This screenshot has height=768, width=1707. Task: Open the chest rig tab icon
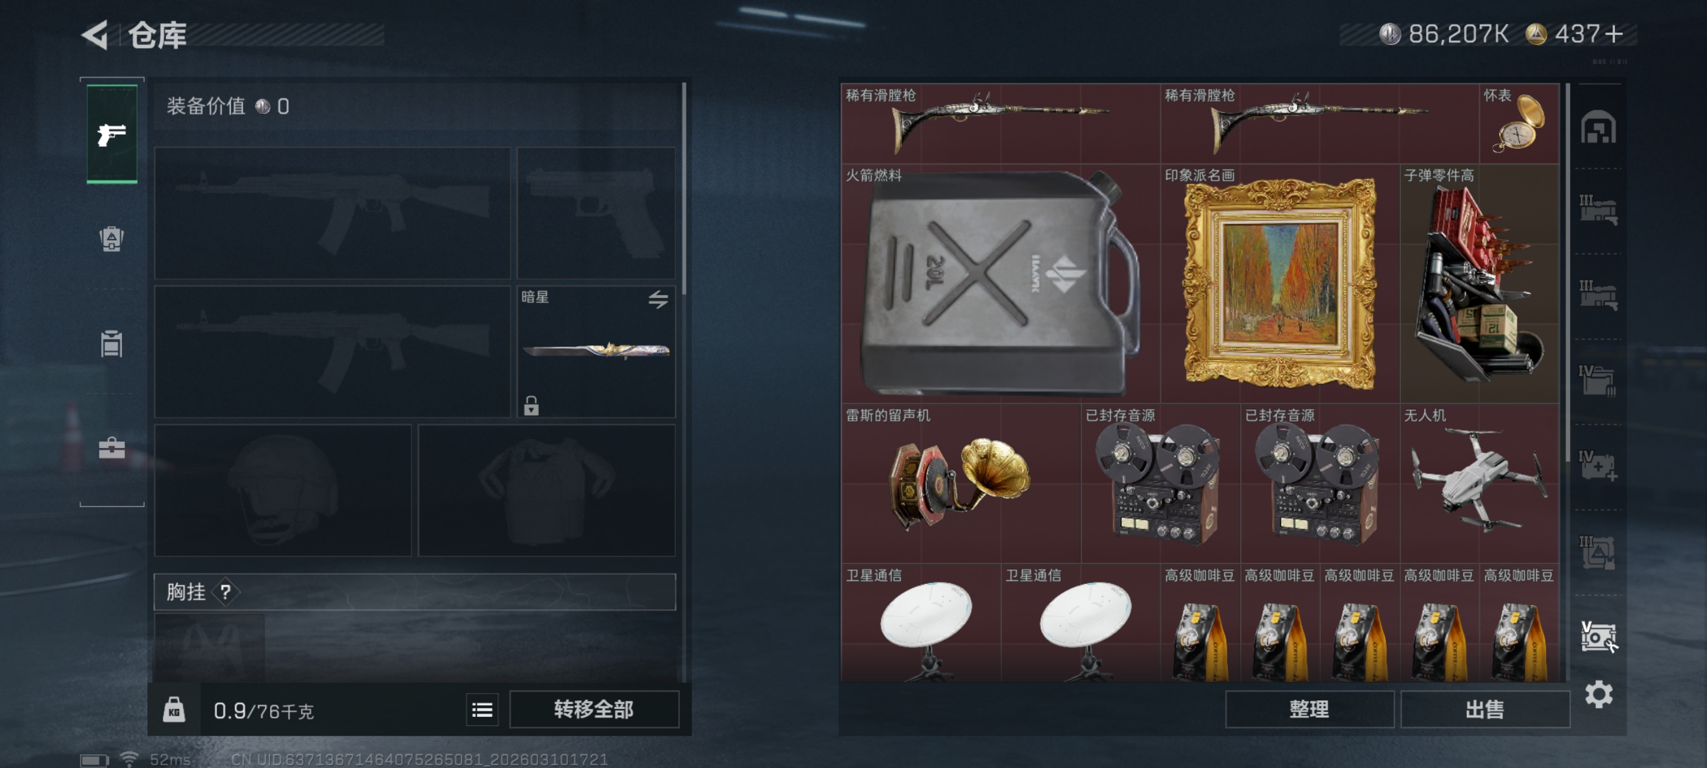(x=112, y=343)
